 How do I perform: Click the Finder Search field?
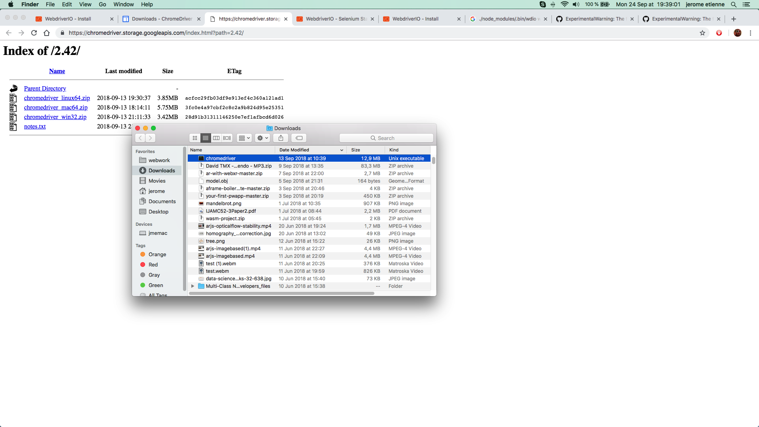pos(386,138)
